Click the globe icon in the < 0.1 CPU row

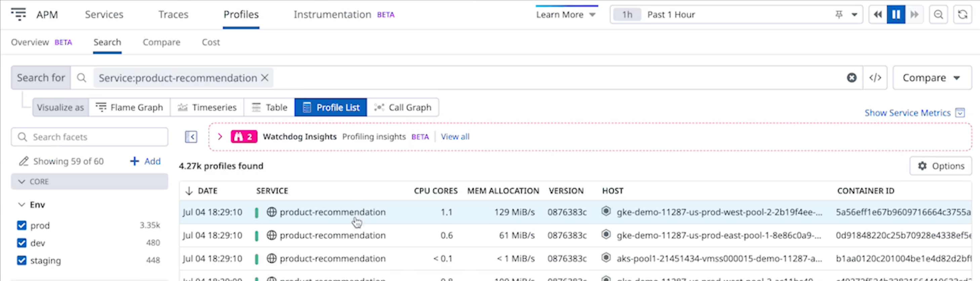click(271, 258)
